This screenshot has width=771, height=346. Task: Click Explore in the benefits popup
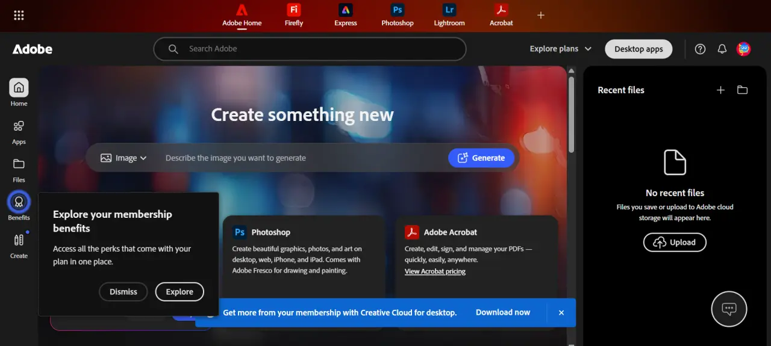pyautogui.click(x=179, y=292)
